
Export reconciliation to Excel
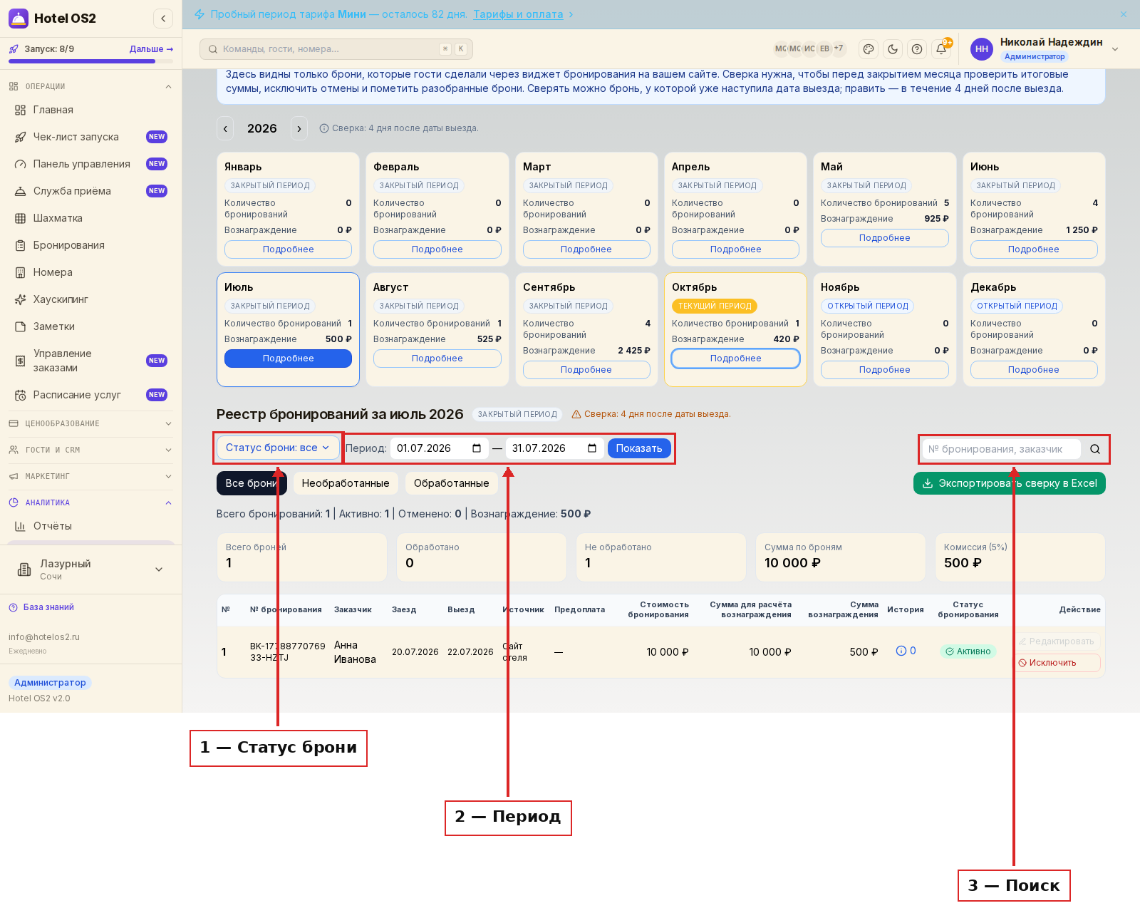1009,483
